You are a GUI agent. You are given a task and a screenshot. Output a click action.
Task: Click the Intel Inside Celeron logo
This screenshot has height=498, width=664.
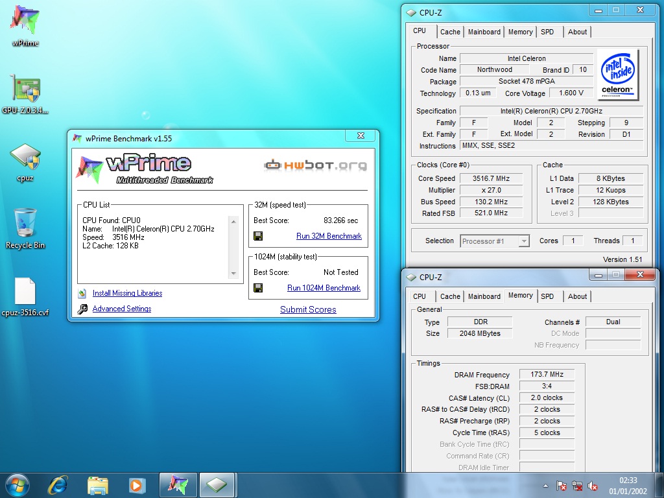618,75
